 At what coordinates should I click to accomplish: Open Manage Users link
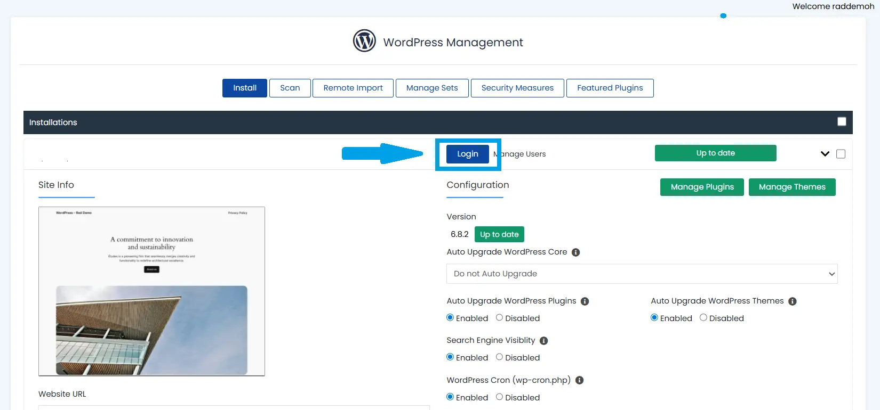519,154
